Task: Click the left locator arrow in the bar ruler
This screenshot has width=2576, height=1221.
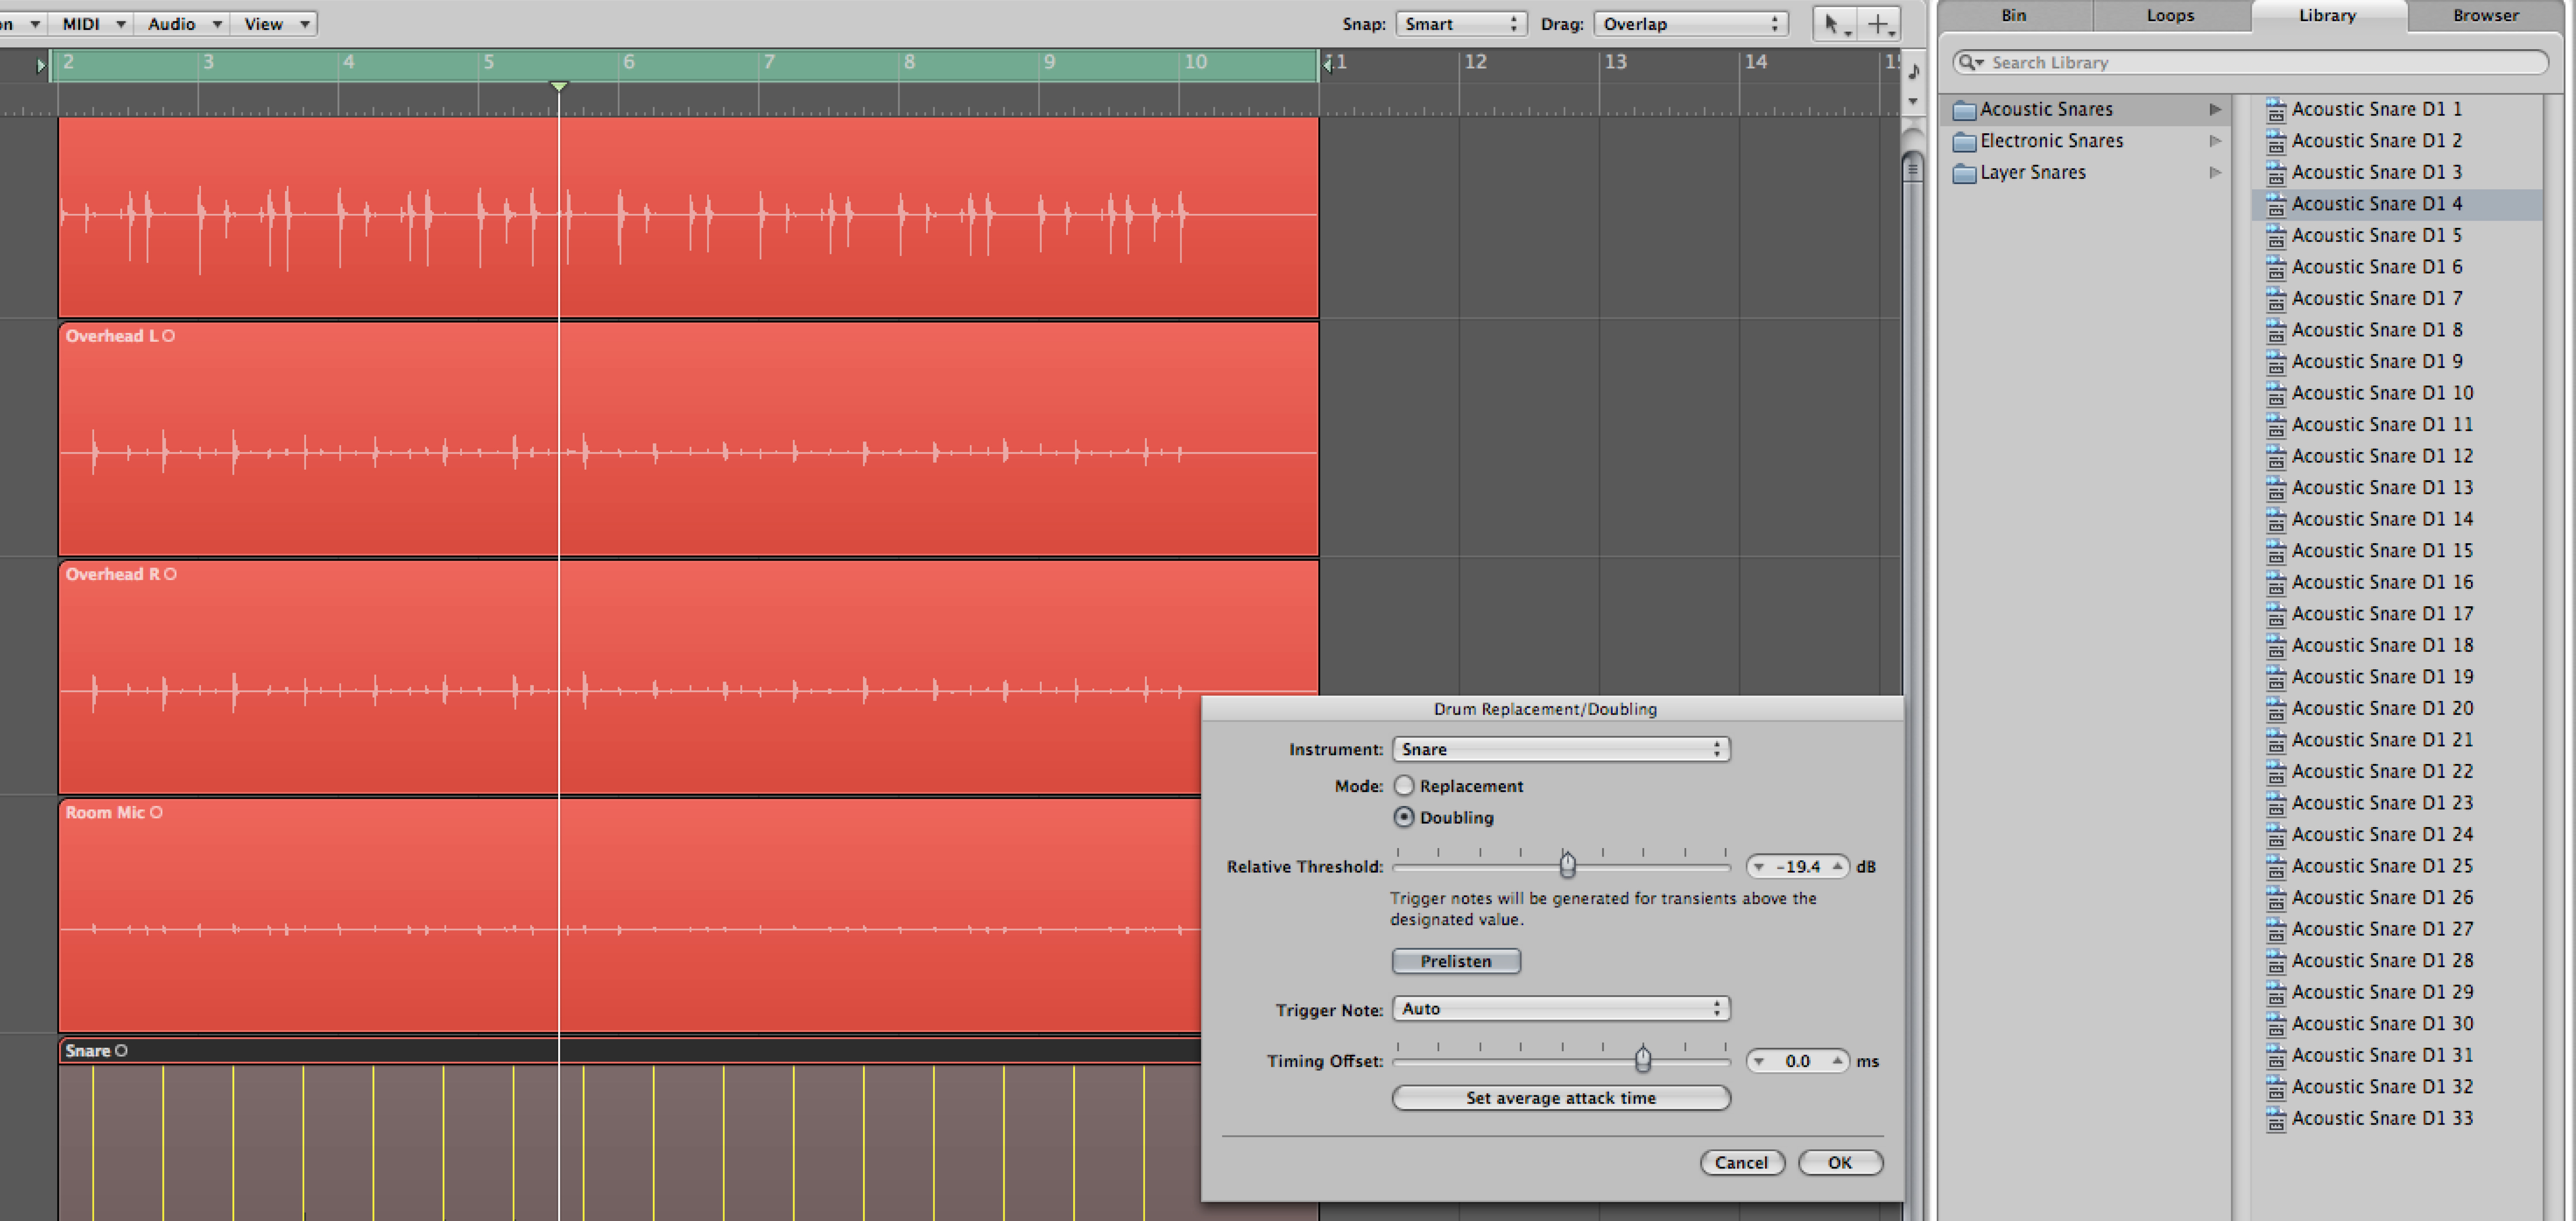Action: click(x=41, y=65)
